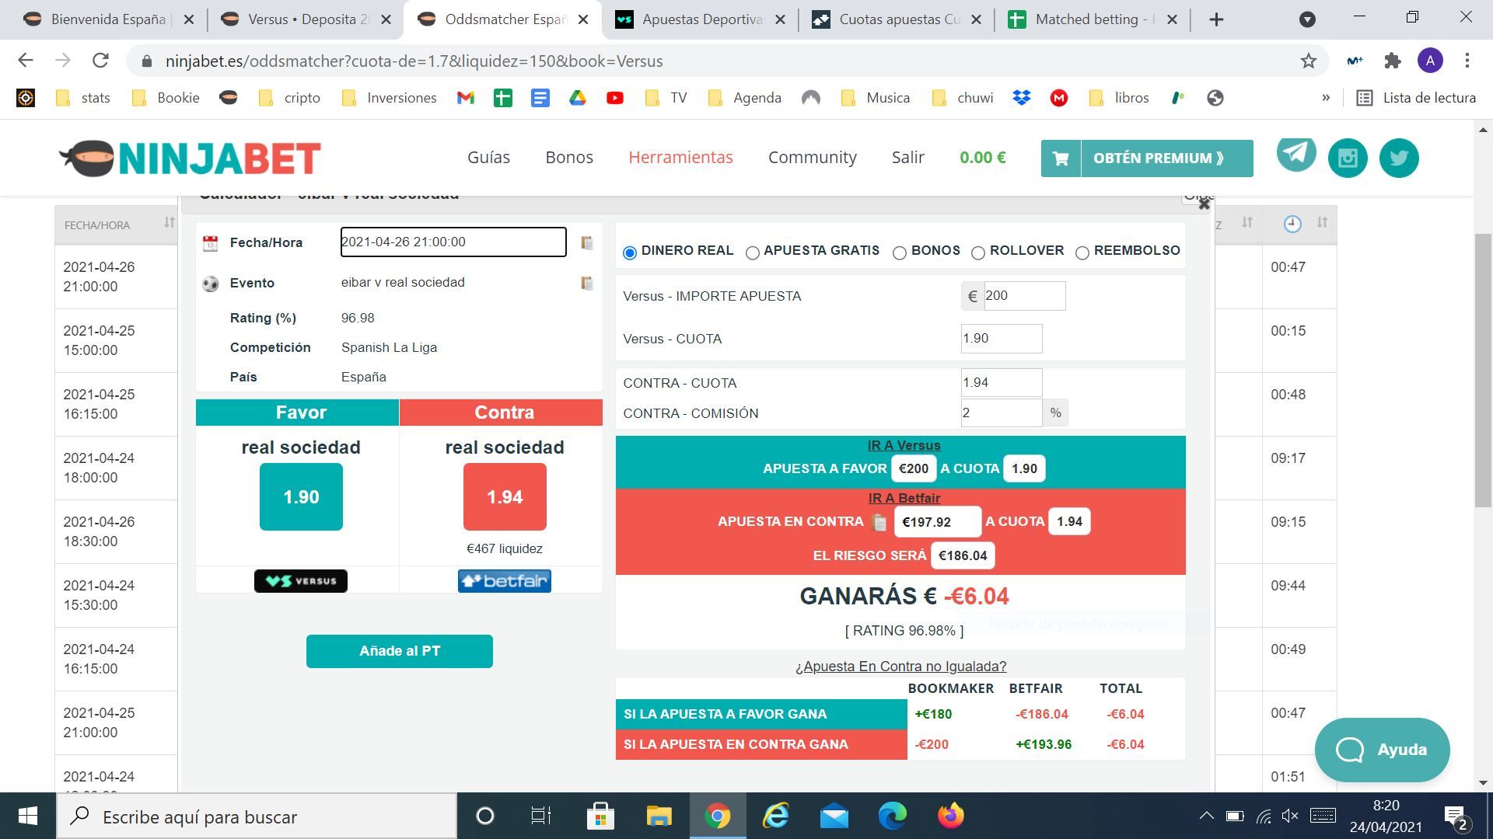Viewport: 1493px width, 839px height.
Task: Click Añade al PT button
Action: (399, 651)
